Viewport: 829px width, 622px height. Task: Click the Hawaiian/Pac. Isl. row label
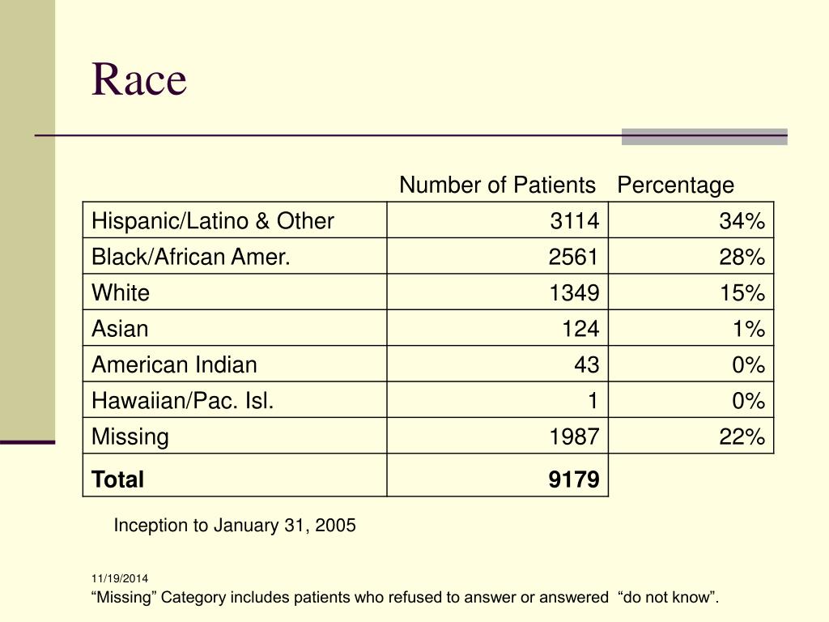pos(182,400)
